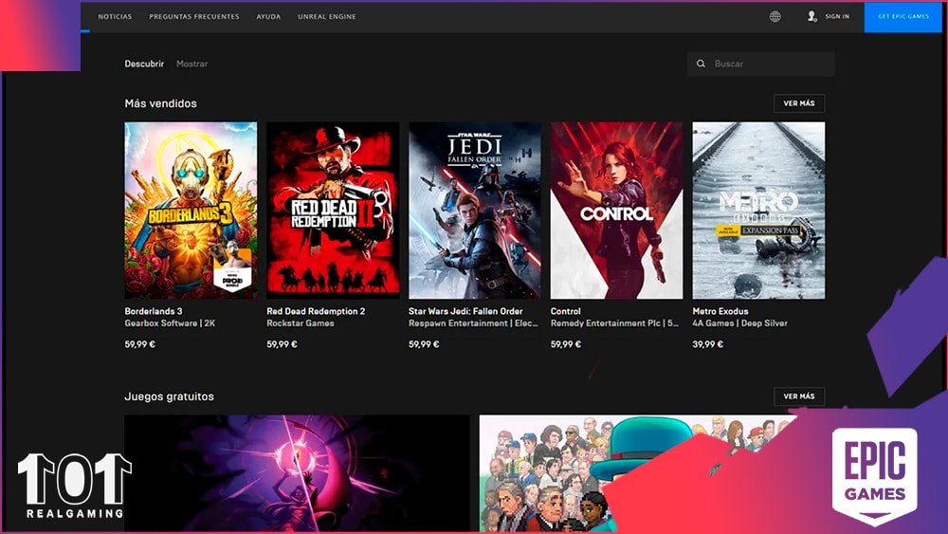The width and height of the screenshot is (948, 534).
Task: Open the Unreal Engine menu item
Action: pos(326,16)
